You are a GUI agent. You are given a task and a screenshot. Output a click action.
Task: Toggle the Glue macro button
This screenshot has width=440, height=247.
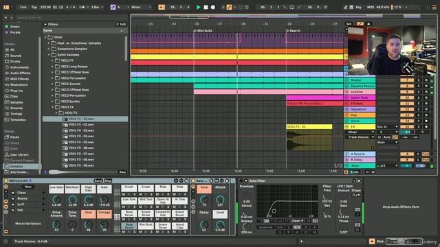89,214
